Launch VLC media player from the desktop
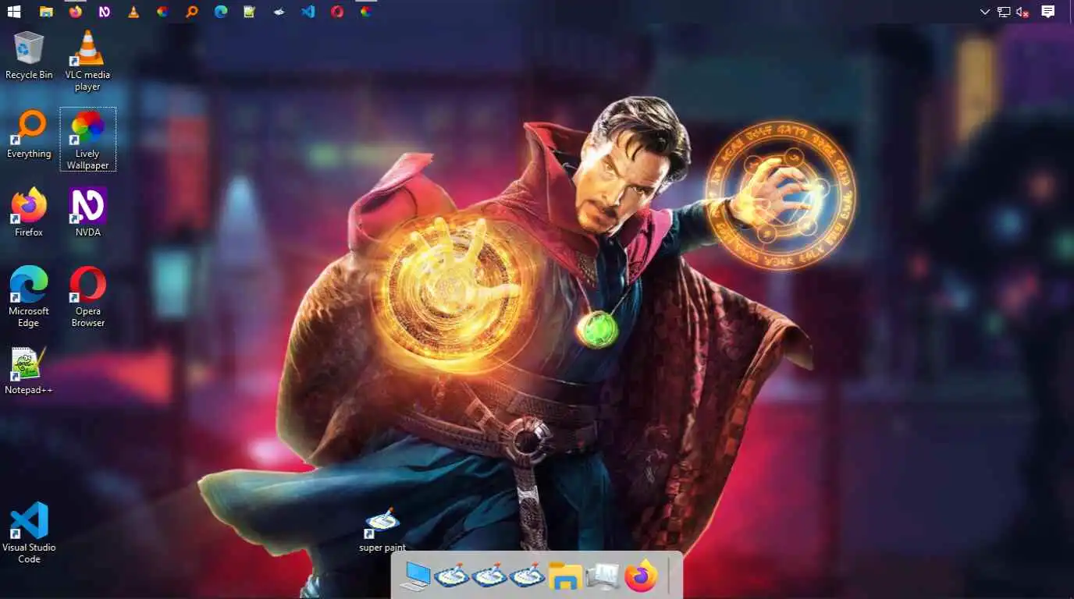The width and height of the screenshot is (1074, 599). (87, 60)
